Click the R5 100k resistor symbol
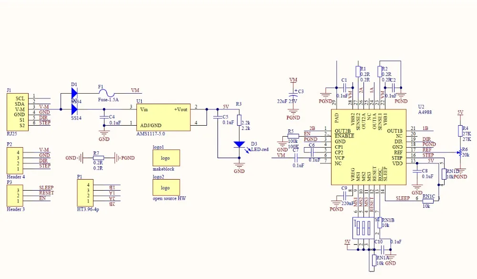This screenshot has height=279, width=477. click(x=293, y=136)
